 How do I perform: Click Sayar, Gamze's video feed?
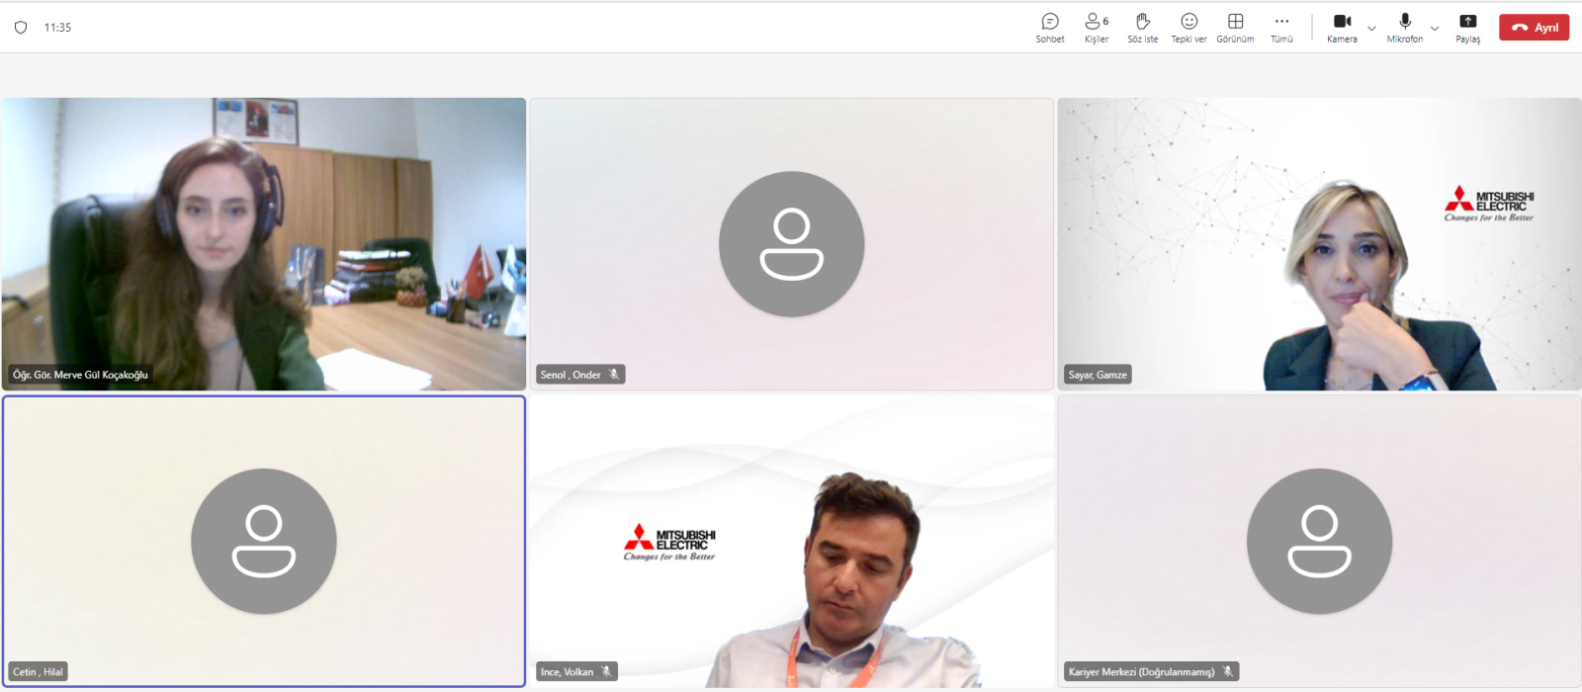(x=1319, y=243)
